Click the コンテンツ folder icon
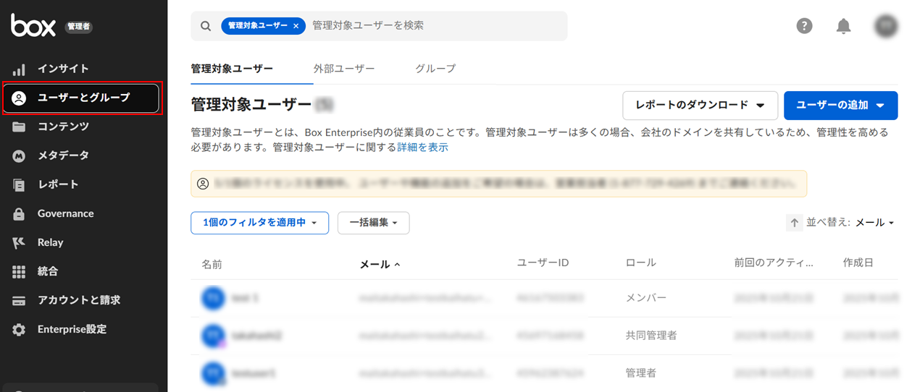The height and width of the screenshot is (392, 912). 20,127
